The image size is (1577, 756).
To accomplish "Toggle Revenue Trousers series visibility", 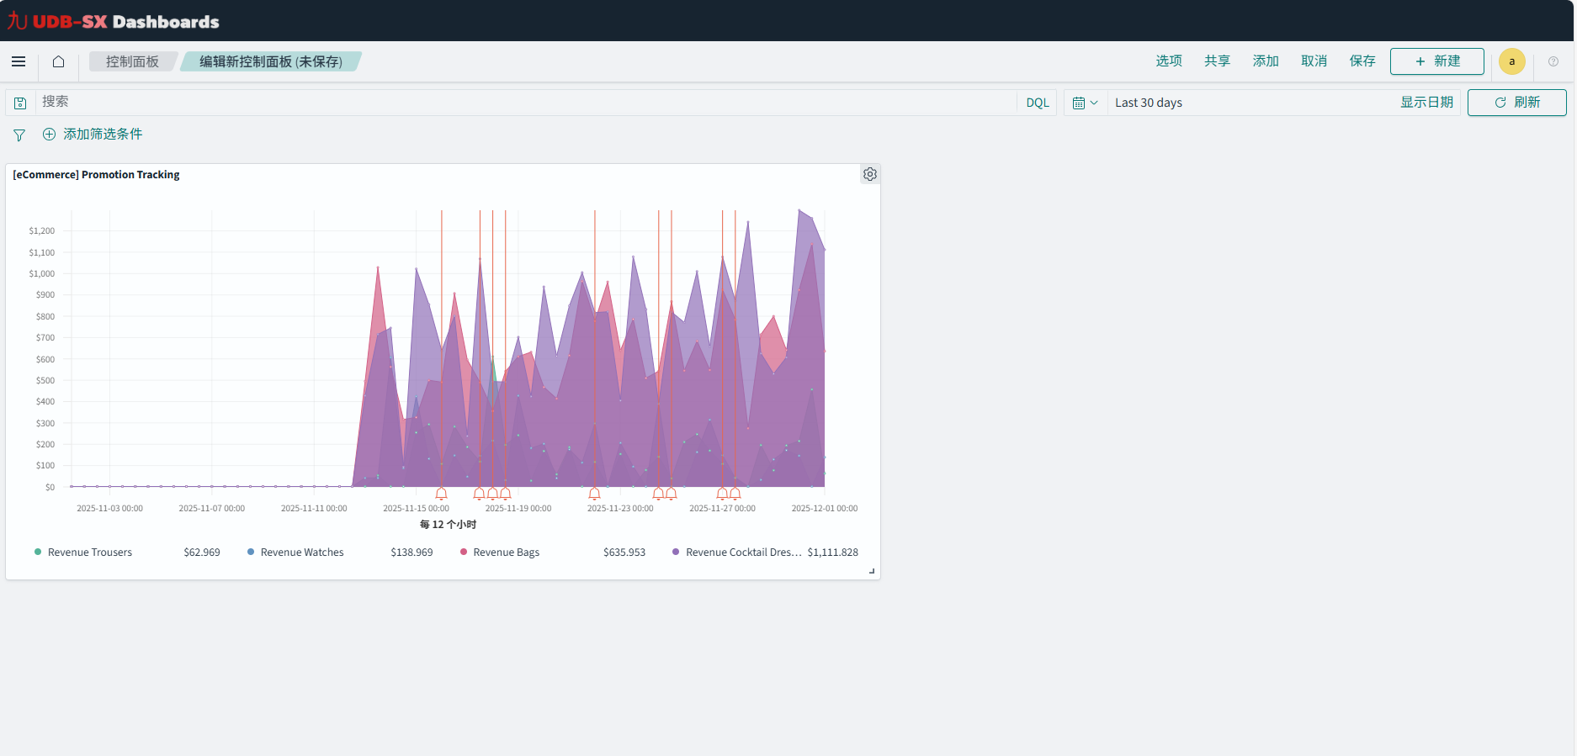I will 89,552.
